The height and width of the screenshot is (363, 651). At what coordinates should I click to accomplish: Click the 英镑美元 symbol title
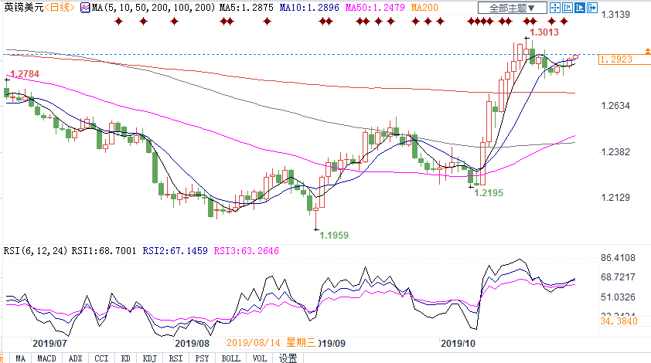[22, 8]
